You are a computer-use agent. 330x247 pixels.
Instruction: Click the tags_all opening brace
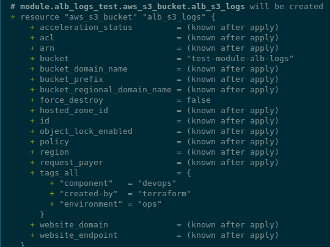(189, 173)
